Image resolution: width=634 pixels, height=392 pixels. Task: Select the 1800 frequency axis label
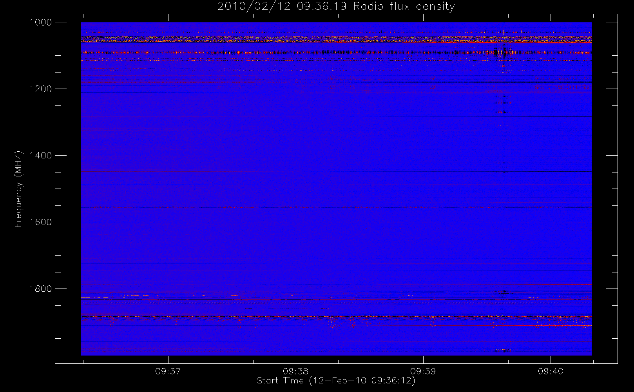41,289
